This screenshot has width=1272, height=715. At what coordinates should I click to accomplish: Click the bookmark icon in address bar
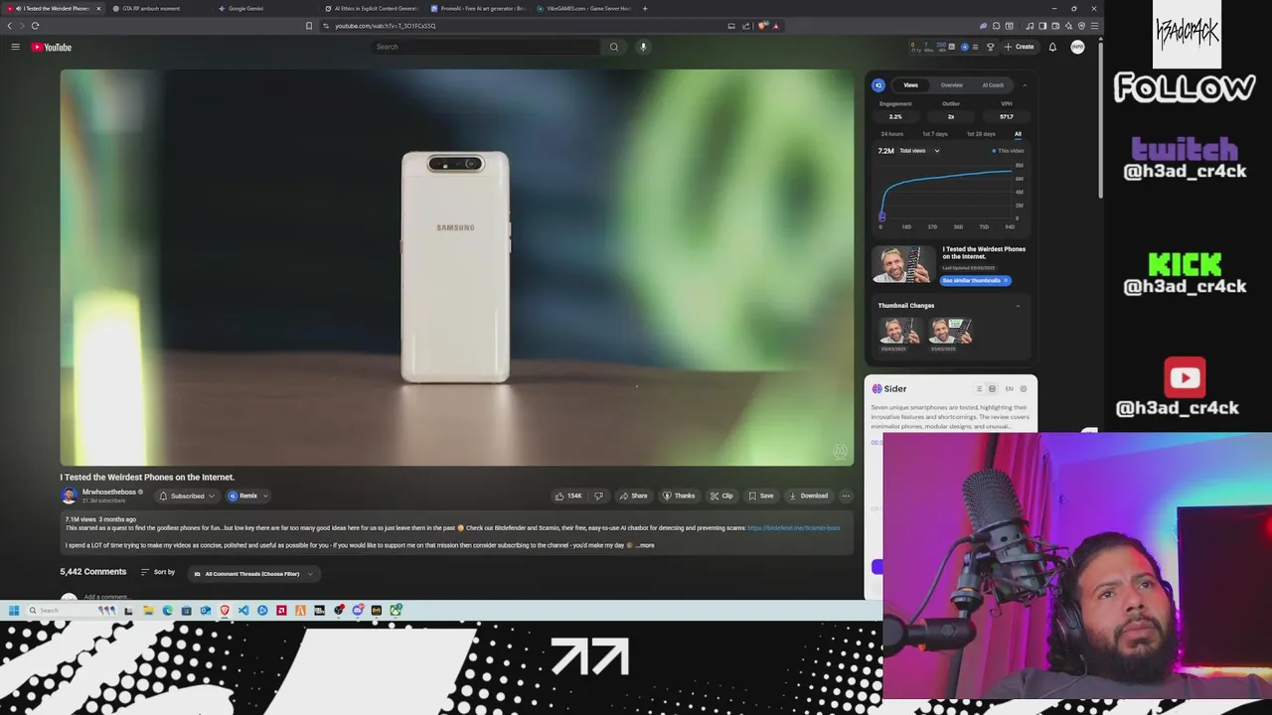coord(309,26)
